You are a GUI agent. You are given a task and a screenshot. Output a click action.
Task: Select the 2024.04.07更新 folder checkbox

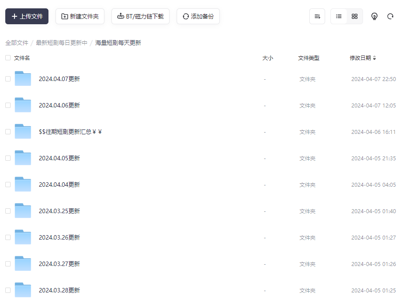(7, 78)
